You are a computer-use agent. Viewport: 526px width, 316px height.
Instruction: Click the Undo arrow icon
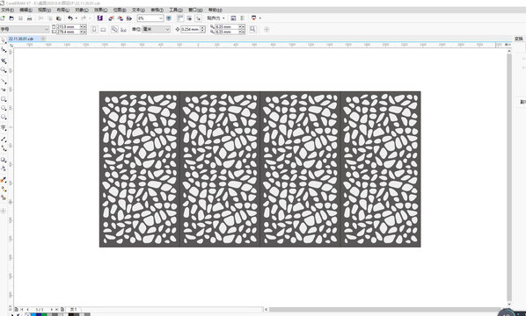click(69, 18)
